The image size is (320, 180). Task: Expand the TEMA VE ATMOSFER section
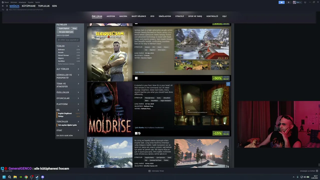(68, 85)
